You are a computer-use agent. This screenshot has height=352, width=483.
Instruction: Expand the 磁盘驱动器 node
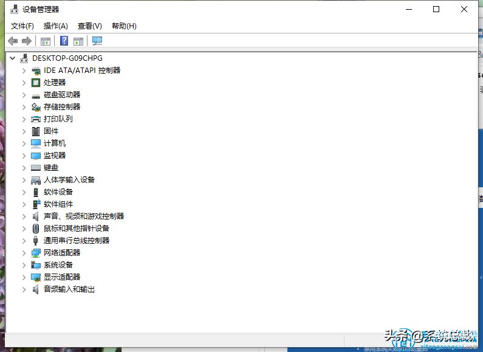pyautogui.click(x=24, y=95)
